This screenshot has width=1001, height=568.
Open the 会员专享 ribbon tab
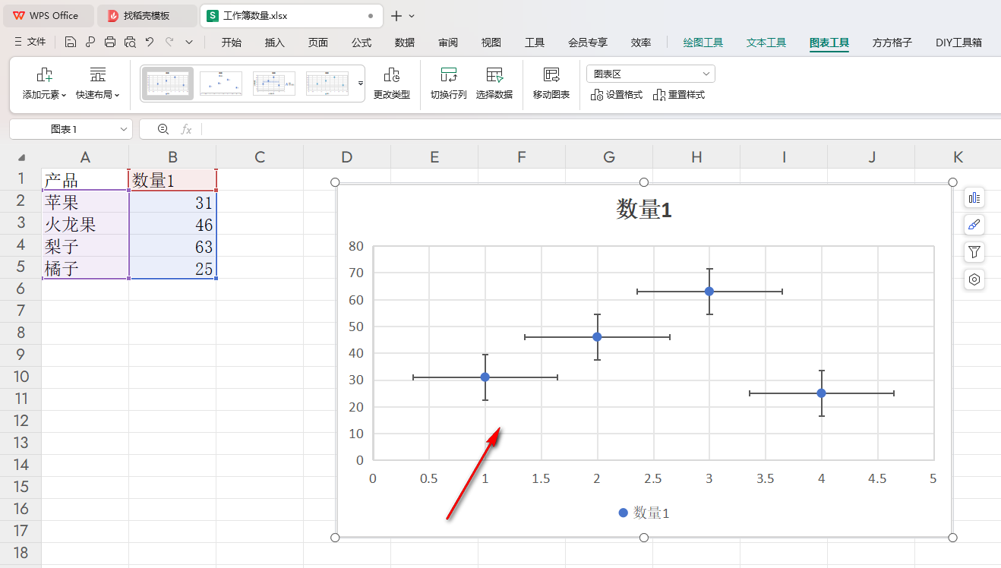tap(588, 43)
